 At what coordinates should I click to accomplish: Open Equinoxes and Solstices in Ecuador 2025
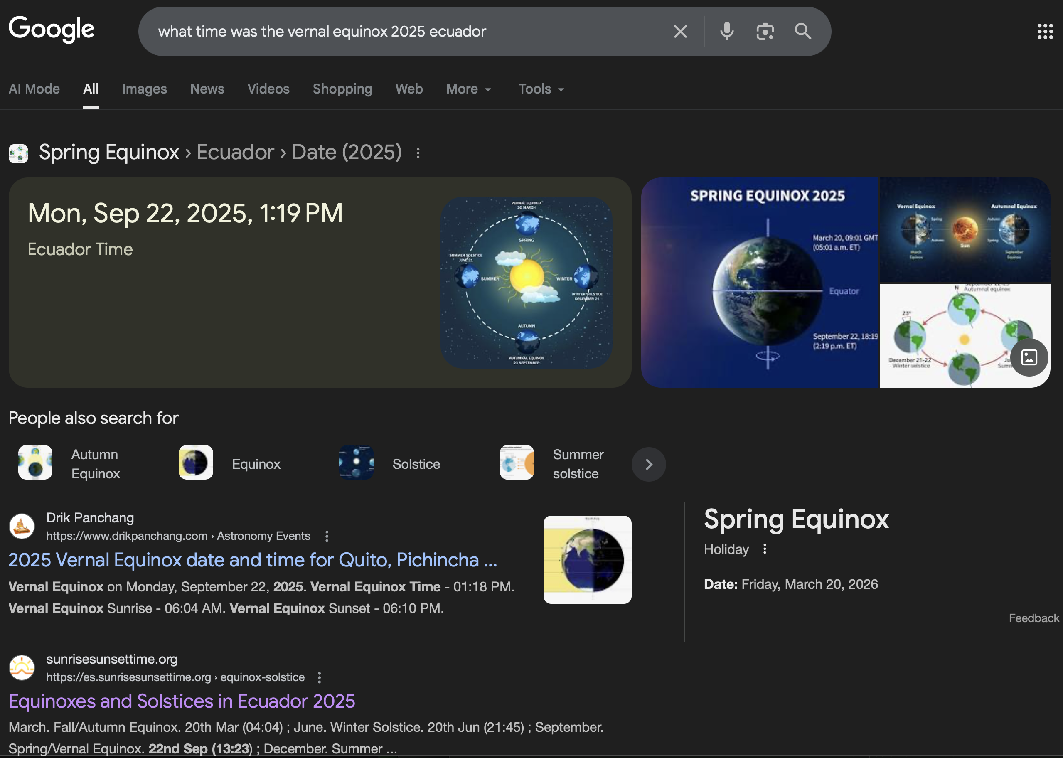[182, 701]
